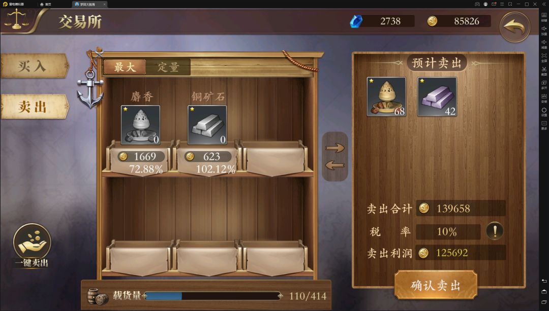Screen dimensions: 549x311
Task: Select the 铜矿石 copper ore item
Action: click(207, 125)
